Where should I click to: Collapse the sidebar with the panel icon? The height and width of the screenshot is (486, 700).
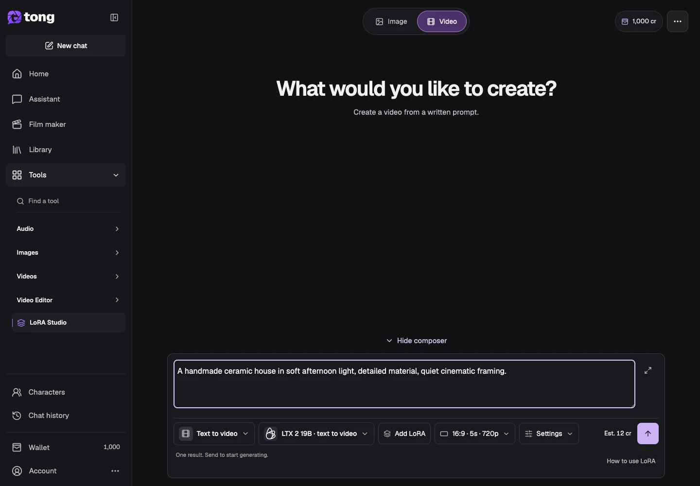click(x=114, y=17)
